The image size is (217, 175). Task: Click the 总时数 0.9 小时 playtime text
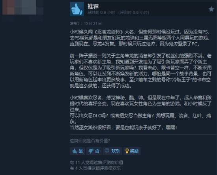click(x=101, y=13)
